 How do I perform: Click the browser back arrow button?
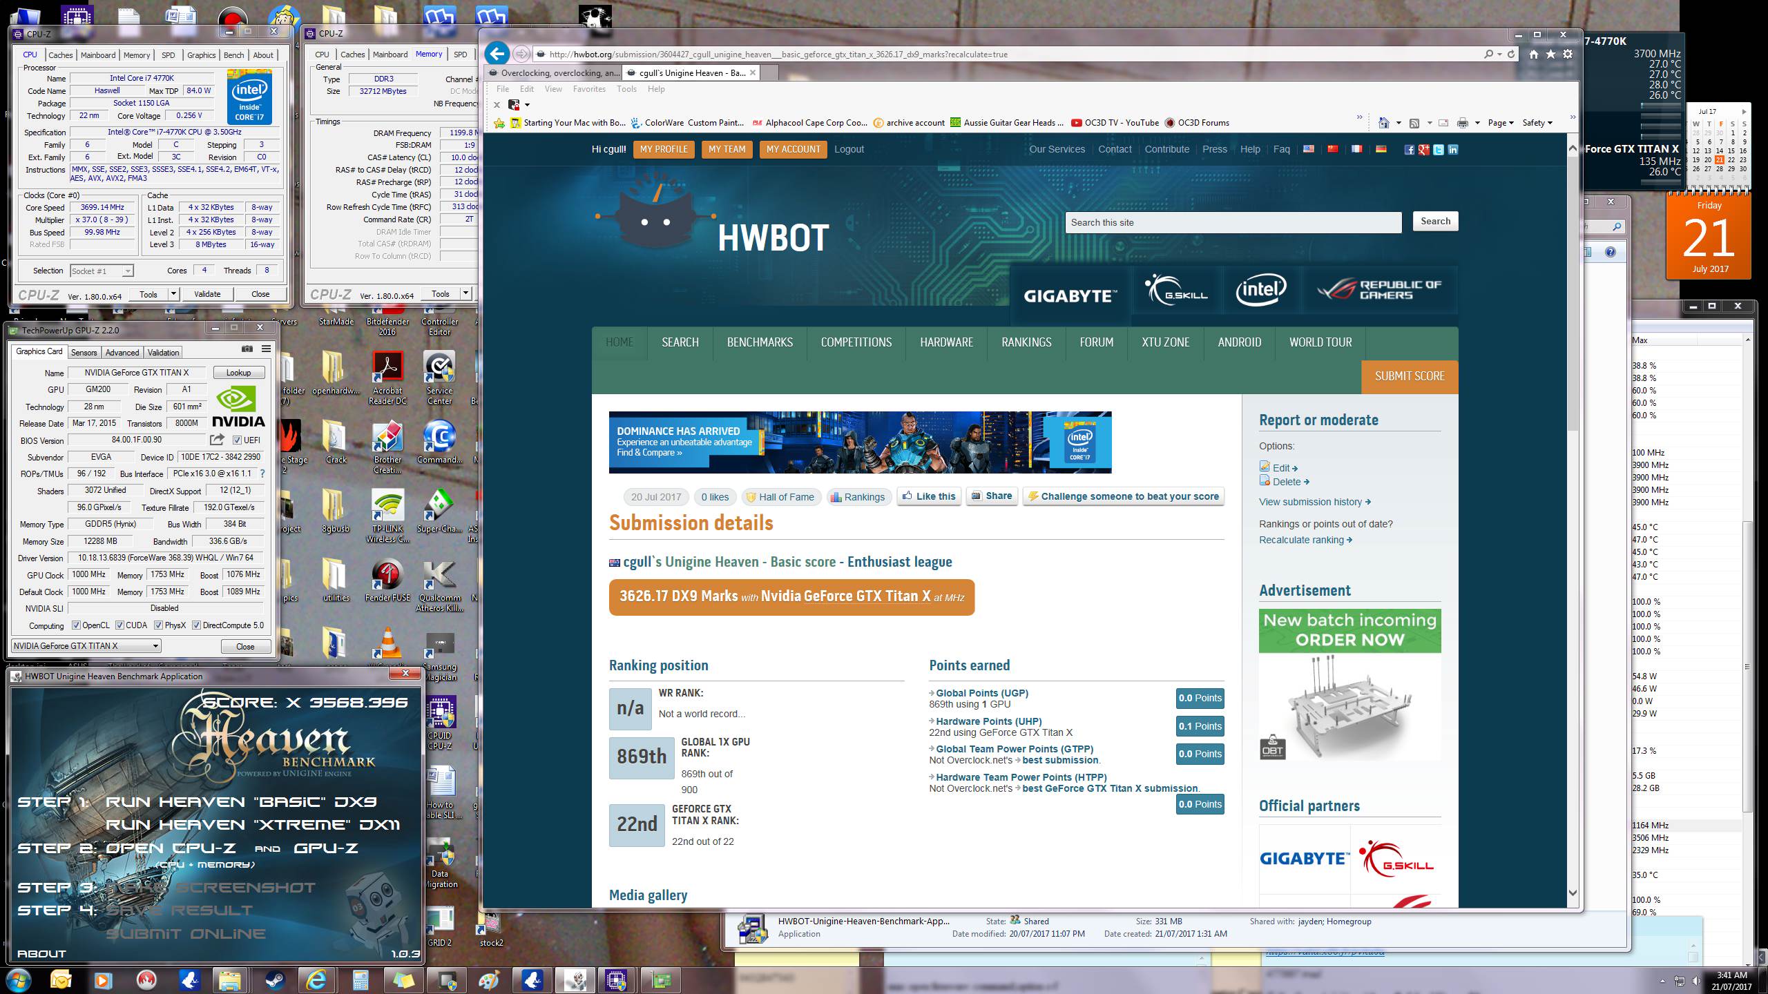[497, 54]
